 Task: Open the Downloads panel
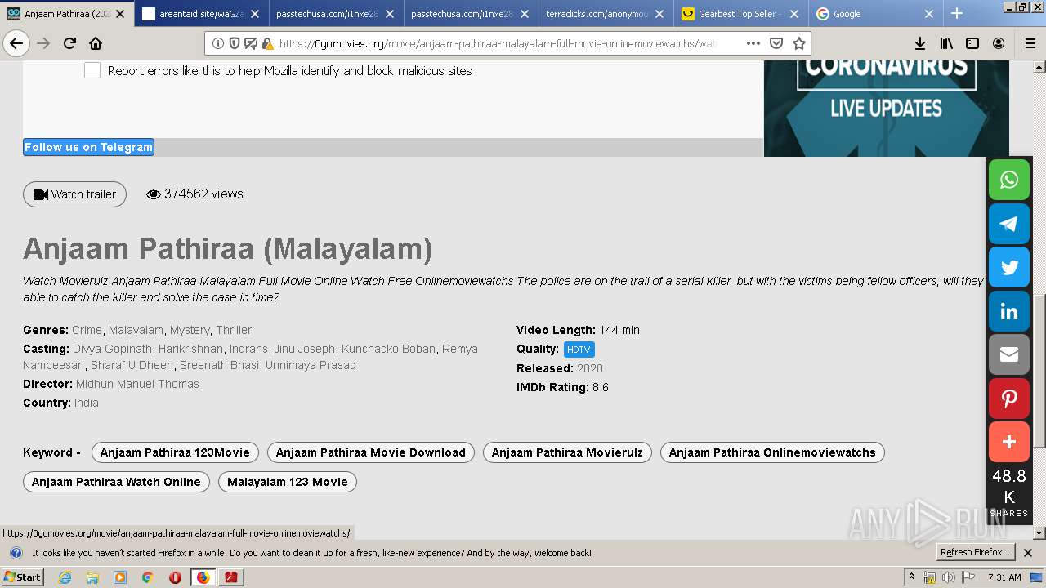click(x=920, y=43)
